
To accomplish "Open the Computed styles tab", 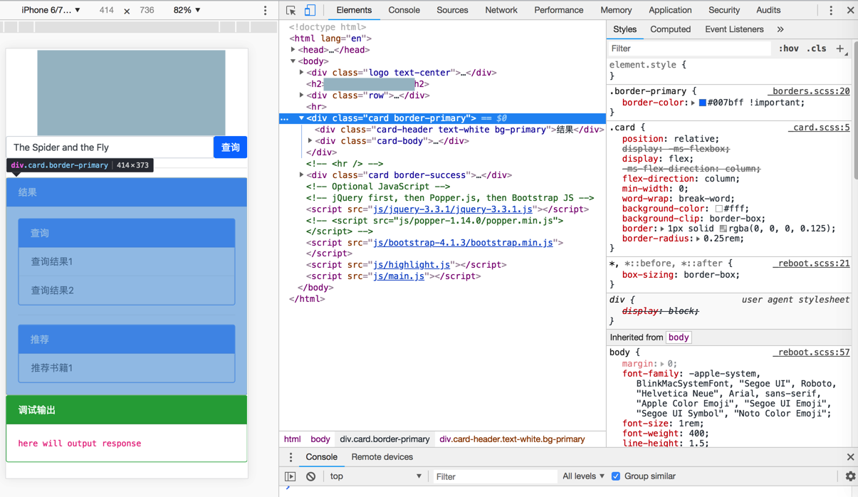I will tap(670, 30).
